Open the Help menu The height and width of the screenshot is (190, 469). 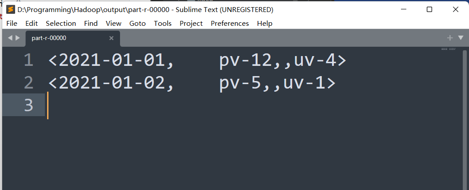[x=265, y=23]
